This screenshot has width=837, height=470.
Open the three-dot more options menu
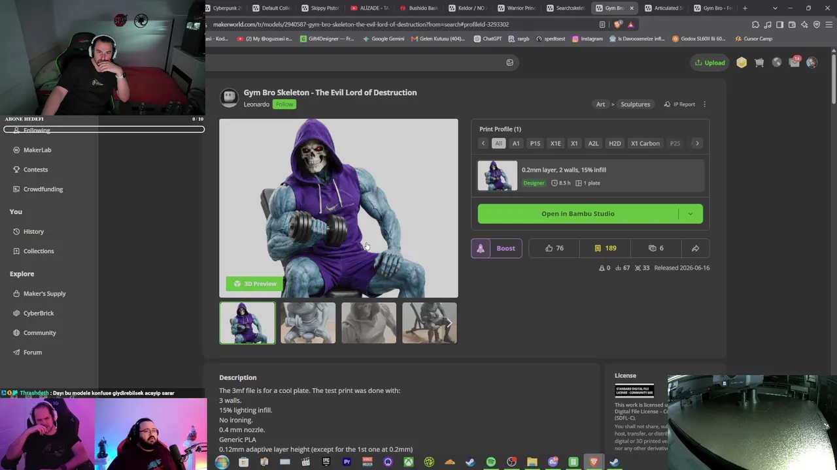click(704, 104)
